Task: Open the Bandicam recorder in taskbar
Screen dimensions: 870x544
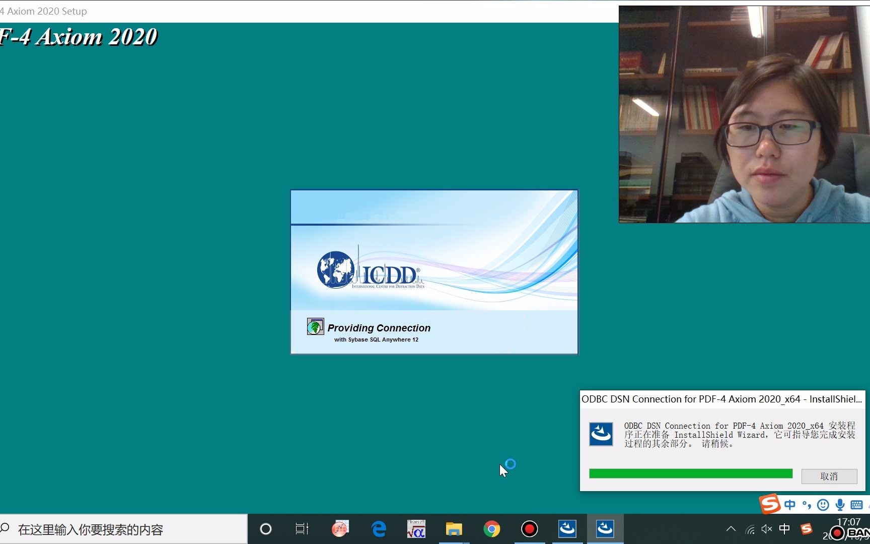Action: [x=529, y=529]
